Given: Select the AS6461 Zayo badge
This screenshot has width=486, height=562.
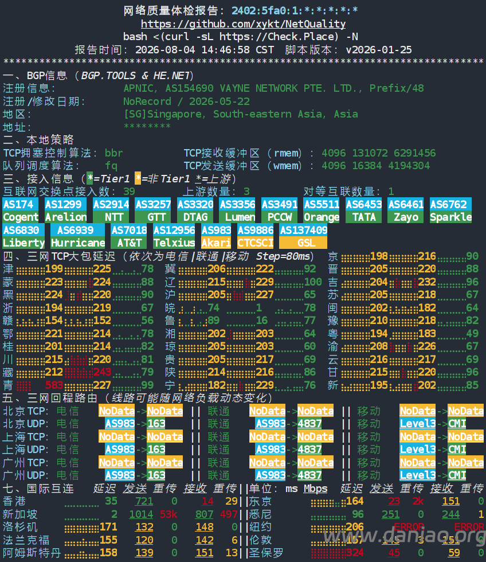Looking at the screenshot, I should [405, 210].
